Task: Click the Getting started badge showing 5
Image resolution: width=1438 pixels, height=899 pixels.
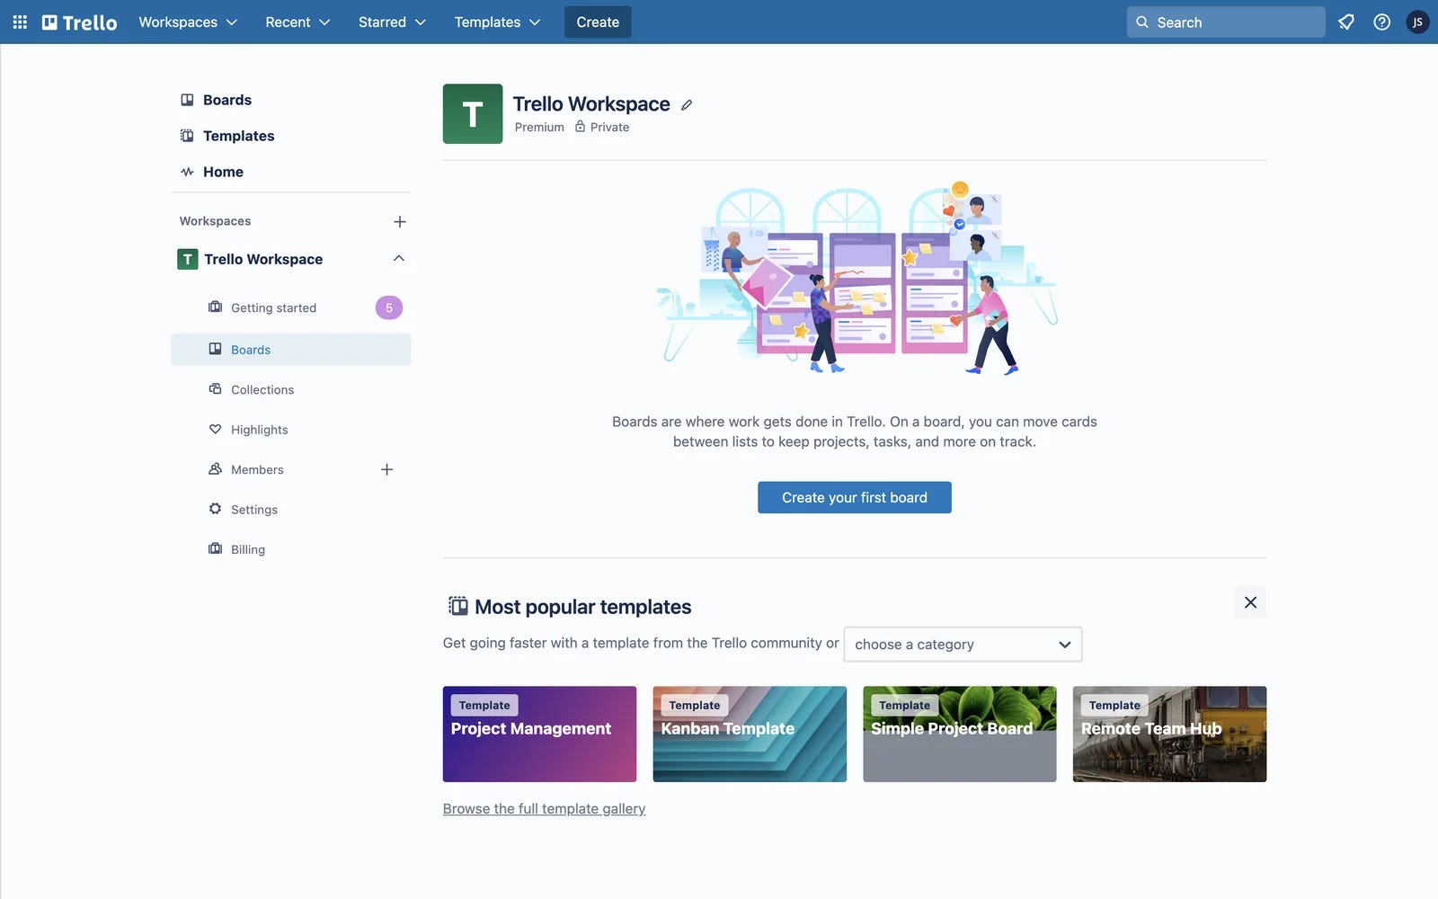Action: 389,307
